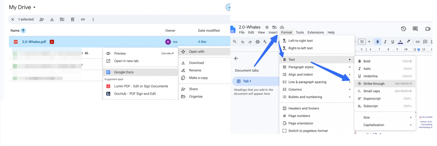Toggle the Name sort direction arrow
Screen dimensions: 437x146
click(x=23, y=31)
